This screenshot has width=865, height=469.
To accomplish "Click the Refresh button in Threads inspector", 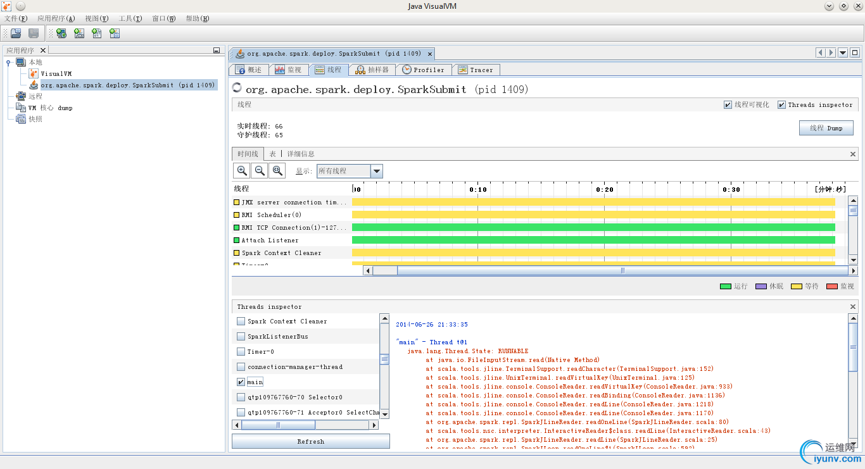I will (311, 441).
